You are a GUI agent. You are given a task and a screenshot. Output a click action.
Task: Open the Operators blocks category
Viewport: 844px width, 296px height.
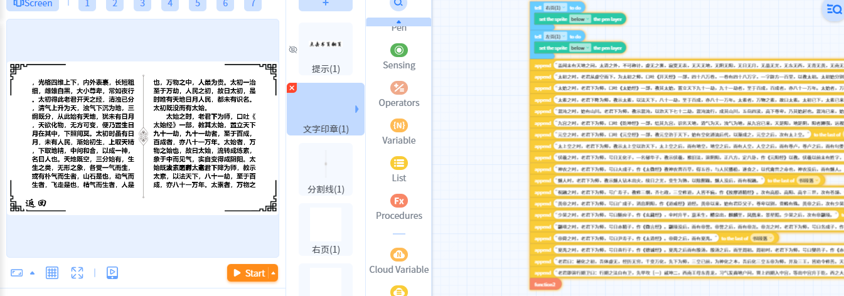click(x=399, y=94)
